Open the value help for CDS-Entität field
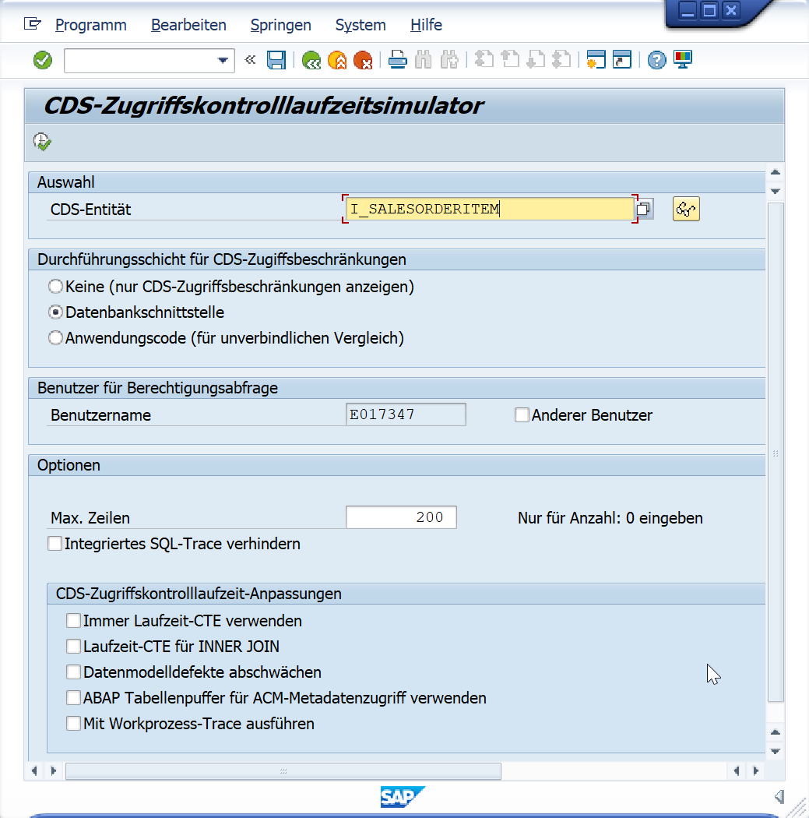The width and height of the screenshot is (809, 818). point(644,209)
